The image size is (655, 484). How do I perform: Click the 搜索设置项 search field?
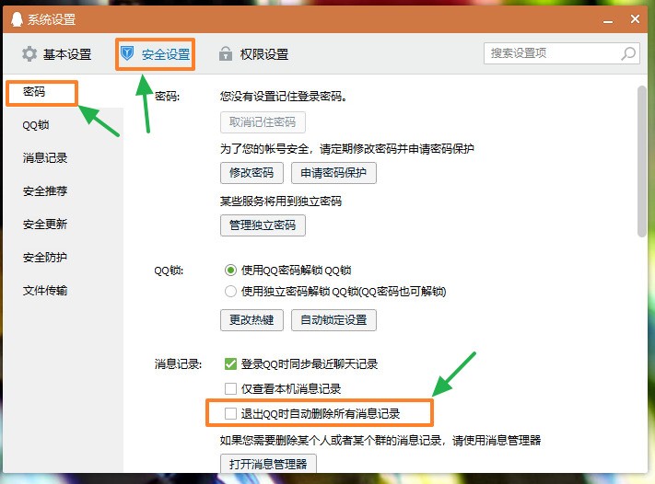561,53
